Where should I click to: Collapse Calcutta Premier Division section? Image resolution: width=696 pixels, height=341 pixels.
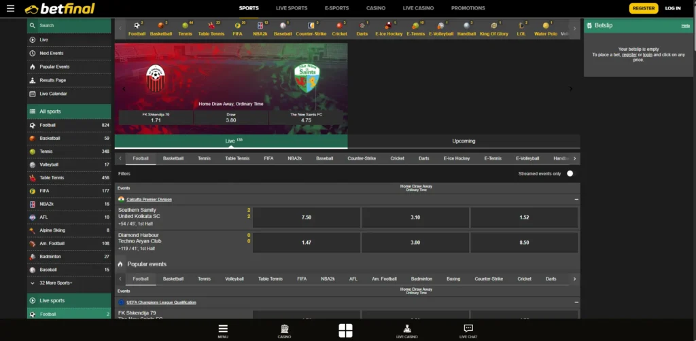point(576,200)
